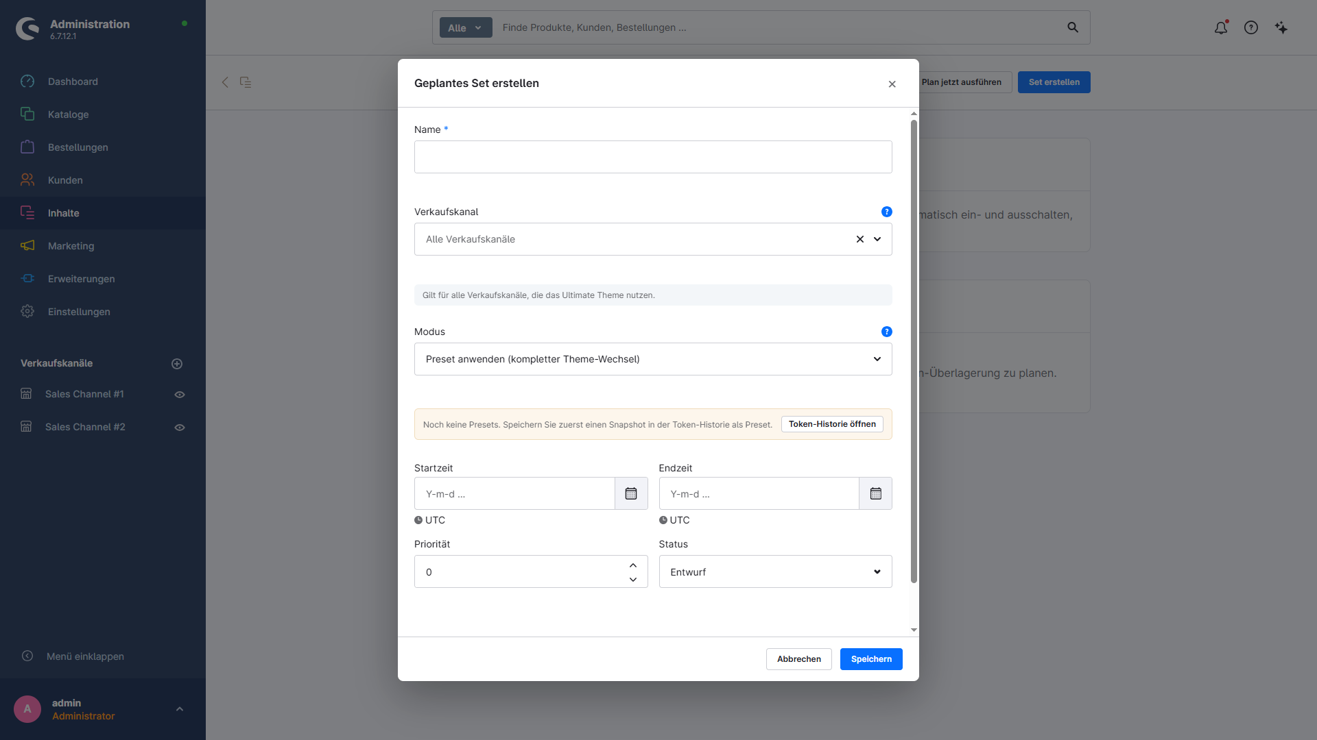The width and height of the screenshot is (1317, 740).
Task: Click the search magnifier icon
Action: 1073,27
